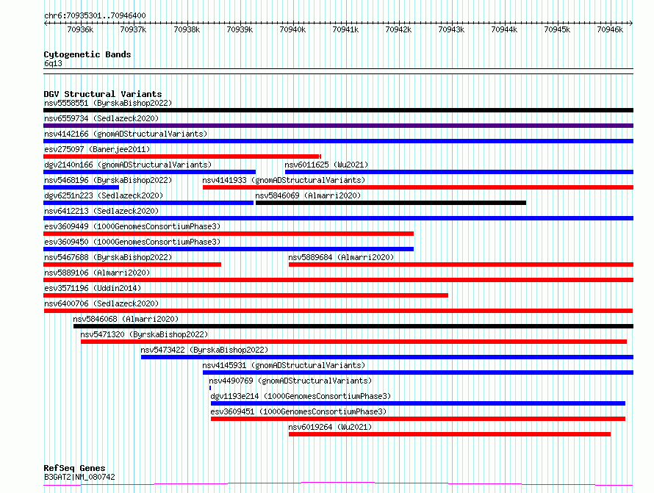Click nsv4142166 (gnomADStructuralVariants) label

[126, 134]
